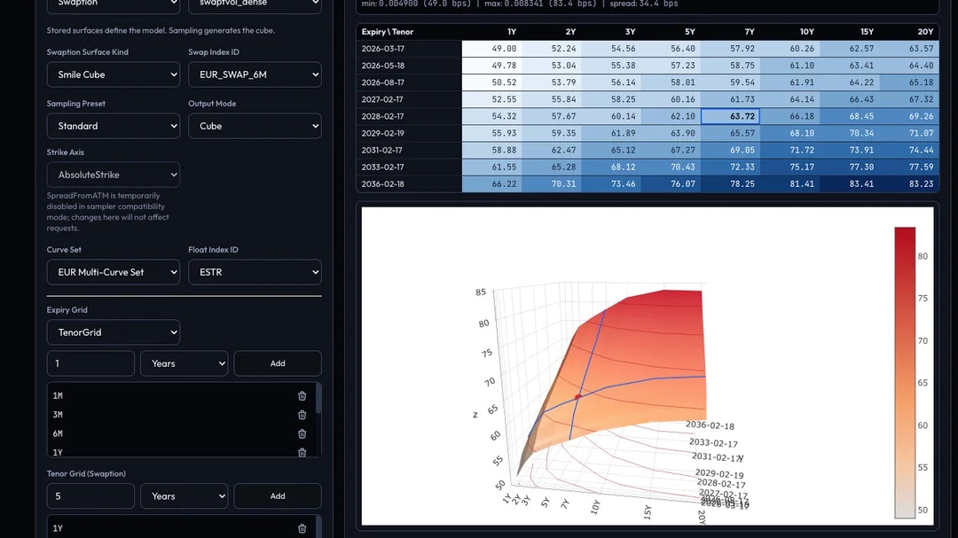Click the expiry value input showing 1
Image resolution: width=958 pixels, height=538 pixels.
(90, 363)
